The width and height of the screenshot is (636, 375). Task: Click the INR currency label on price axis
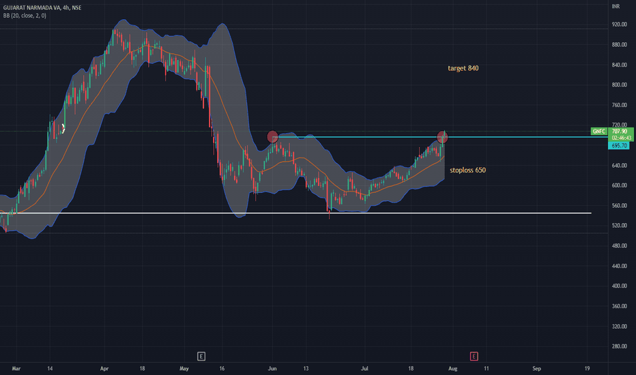[616, 6]
